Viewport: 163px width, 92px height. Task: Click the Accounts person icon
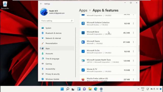43,53
